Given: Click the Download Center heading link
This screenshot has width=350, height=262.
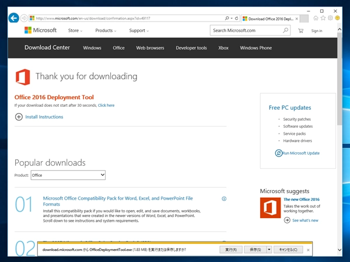Looking at the screenshot, I should pyautogui.click(x=47, y=47).
